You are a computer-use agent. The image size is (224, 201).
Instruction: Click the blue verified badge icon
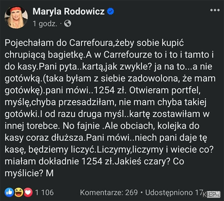111,11
